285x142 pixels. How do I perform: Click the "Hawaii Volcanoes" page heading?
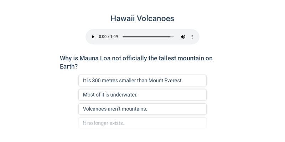[142, 18]
